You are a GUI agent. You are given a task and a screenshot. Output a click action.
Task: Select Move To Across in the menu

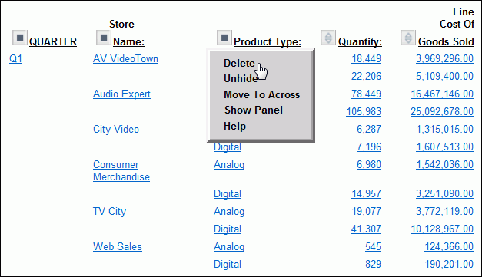(x=261, y=95)
